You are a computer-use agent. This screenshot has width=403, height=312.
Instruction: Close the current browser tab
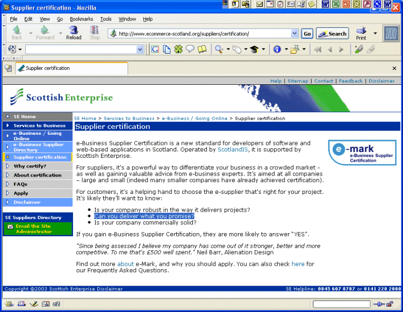point(394,68)
